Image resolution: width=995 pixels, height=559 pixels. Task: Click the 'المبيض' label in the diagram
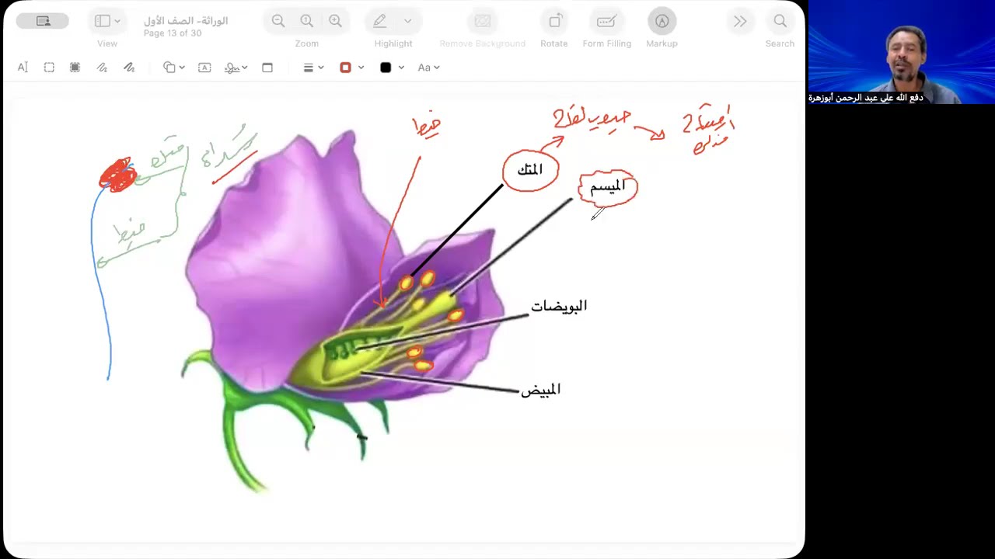pos(540,390)
